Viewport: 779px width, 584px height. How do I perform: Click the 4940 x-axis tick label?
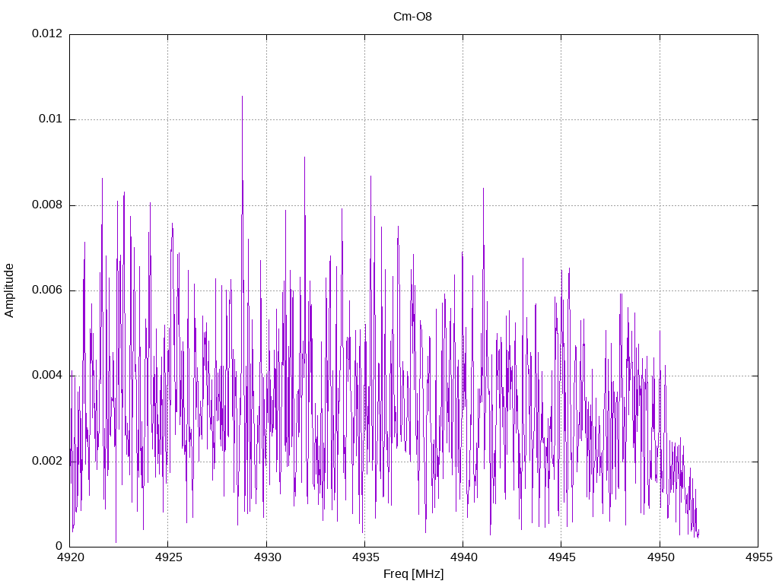tap(464, 557)
